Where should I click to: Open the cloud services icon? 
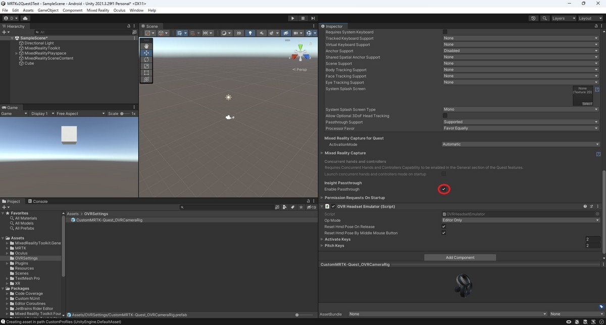(25, 18)
